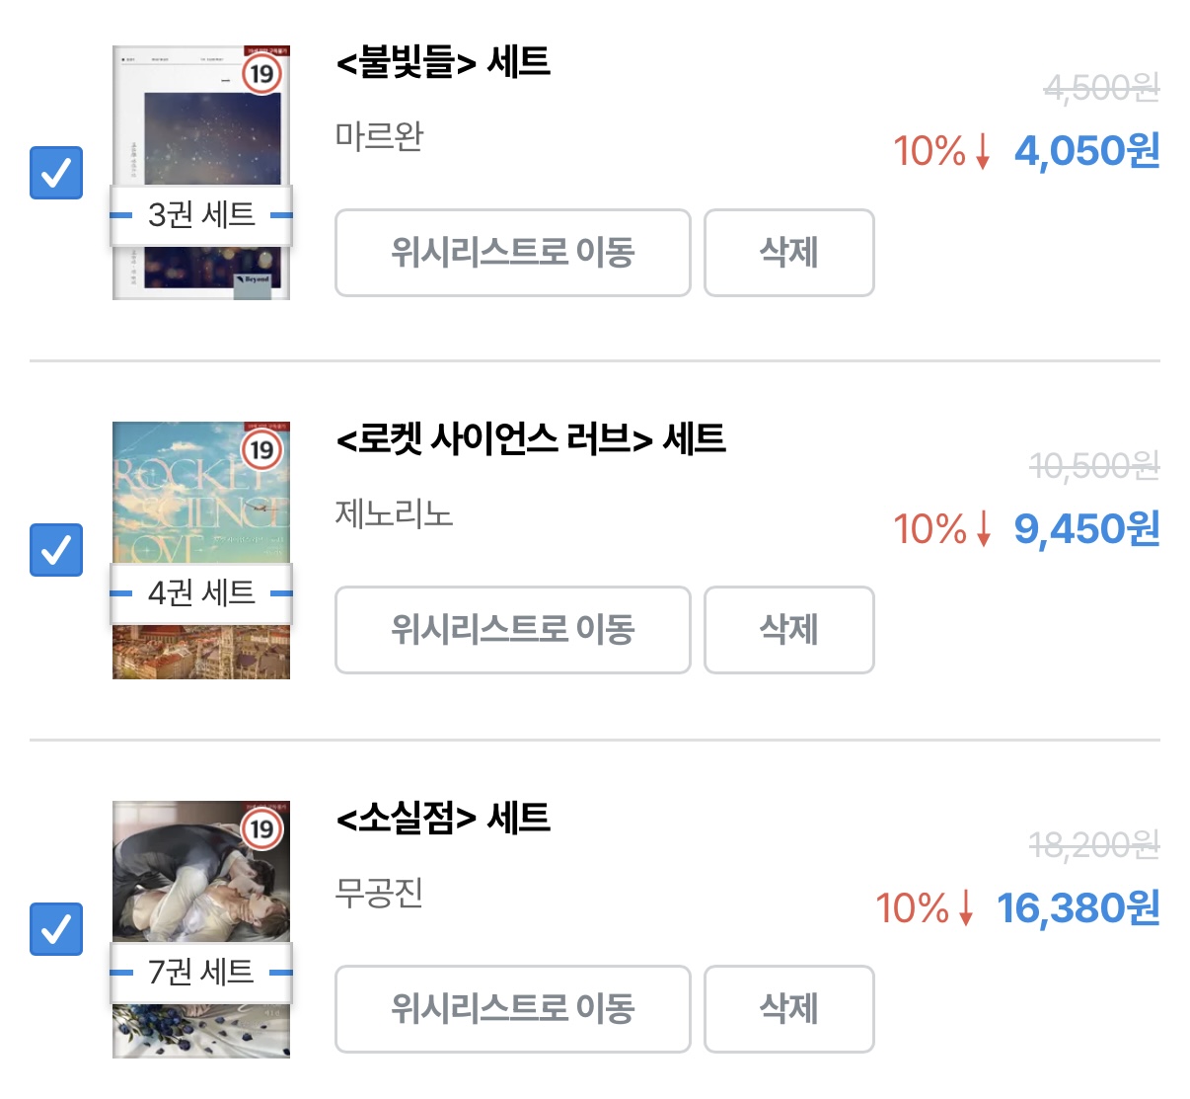Open author 무공진's page
Viewport: 1190px width, 1099px height.
[379, 893]
